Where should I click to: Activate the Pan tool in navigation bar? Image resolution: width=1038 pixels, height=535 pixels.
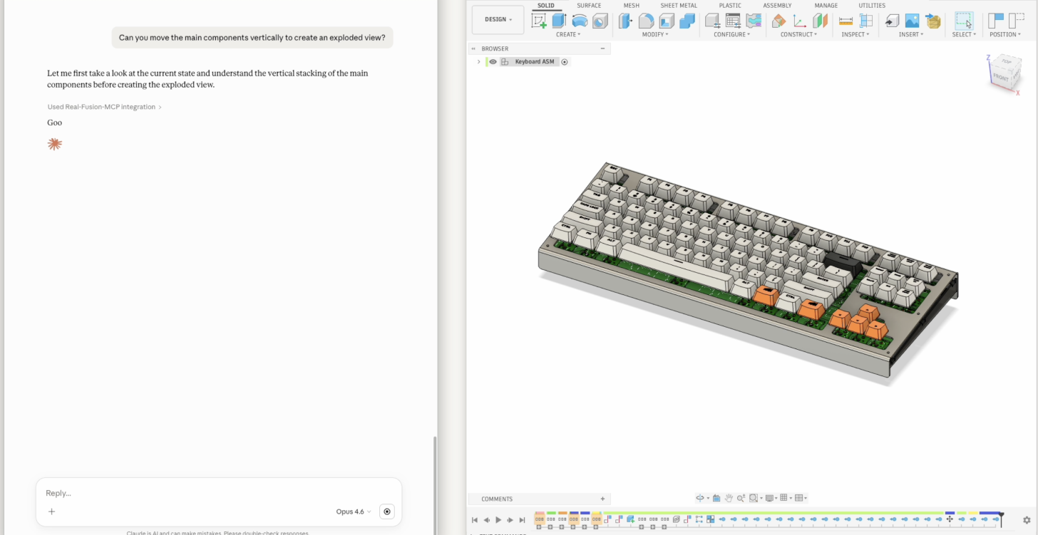tap(729, 497)
